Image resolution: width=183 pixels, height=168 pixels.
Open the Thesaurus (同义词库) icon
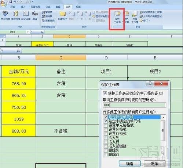pos(26,15)
